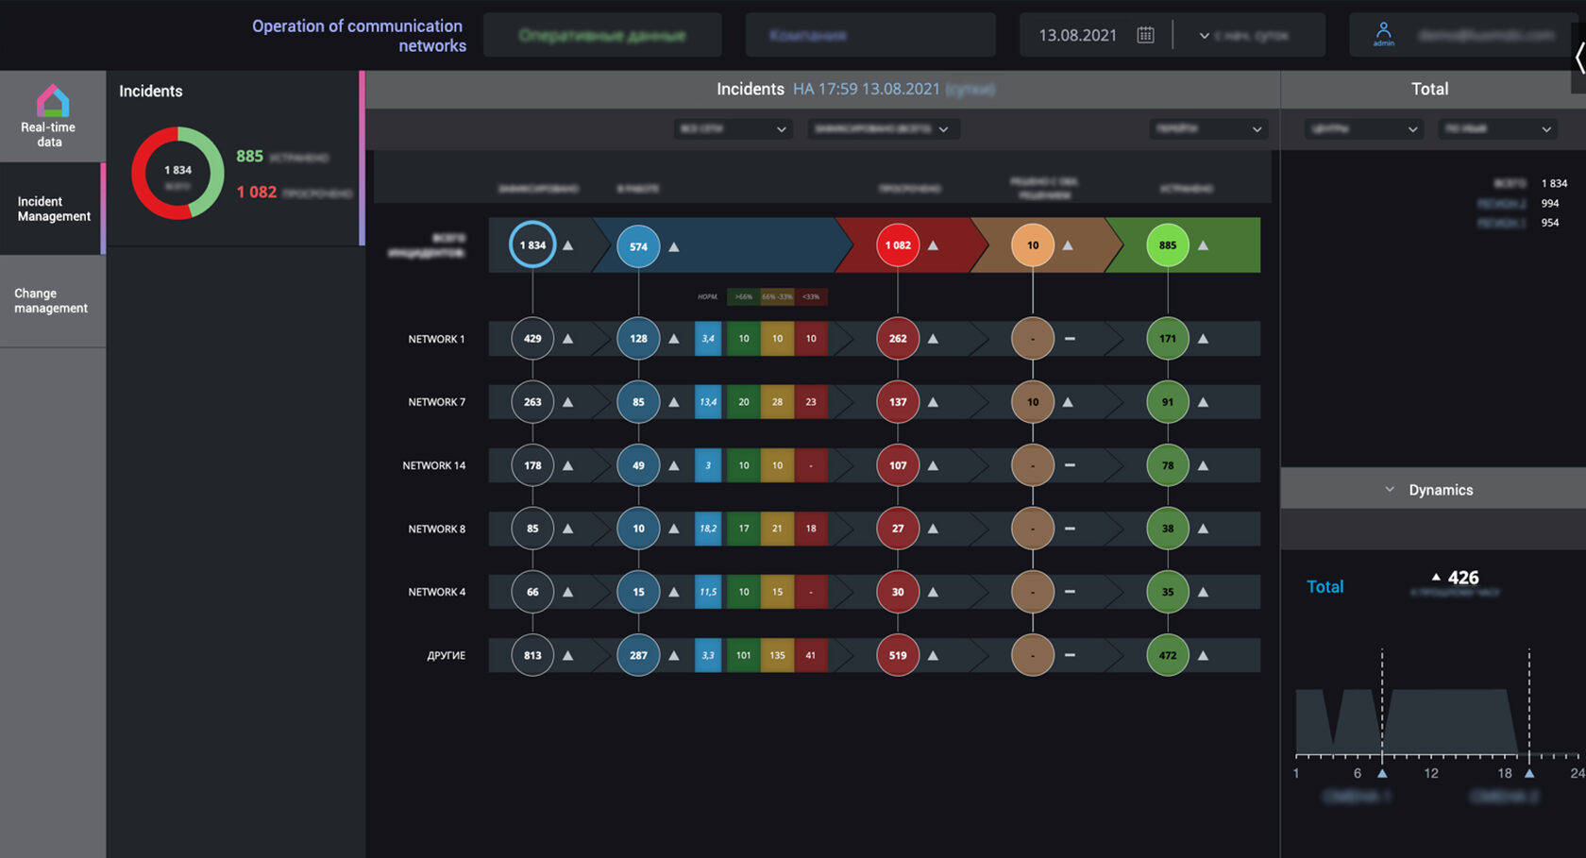Click the 429 circle in the NETWORK 1 row
1586x858 pixels.
click(x=532, y=339)
